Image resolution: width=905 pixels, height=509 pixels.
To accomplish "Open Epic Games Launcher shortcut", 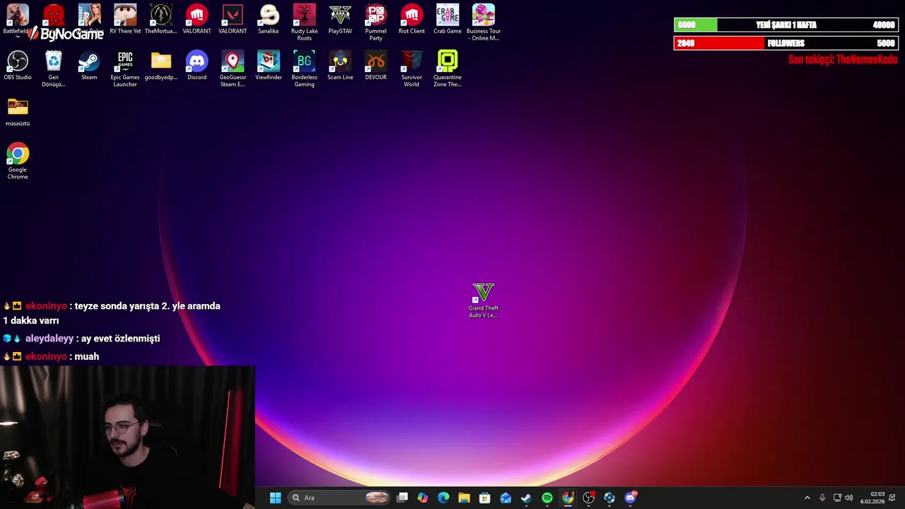I will pyautogui.click(x=125, y=69).
